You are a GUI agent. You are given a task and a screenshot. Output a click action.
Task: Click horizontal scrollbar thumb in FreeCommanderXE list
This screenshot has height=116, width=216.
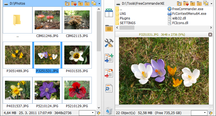coord(127,28)
